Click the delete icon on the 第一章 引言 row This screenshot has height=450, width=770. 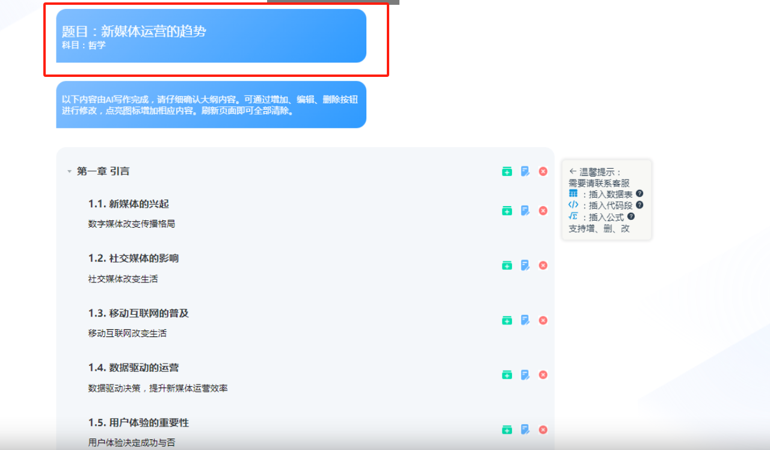click(543, 171)
